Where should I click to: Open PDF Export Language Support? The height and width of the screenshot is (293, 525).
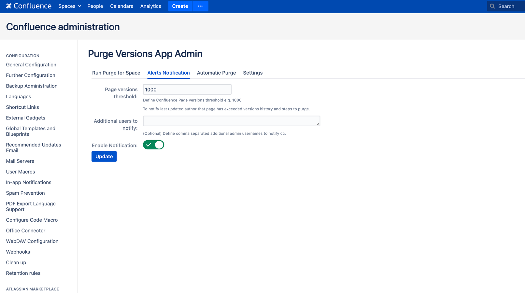31,206
